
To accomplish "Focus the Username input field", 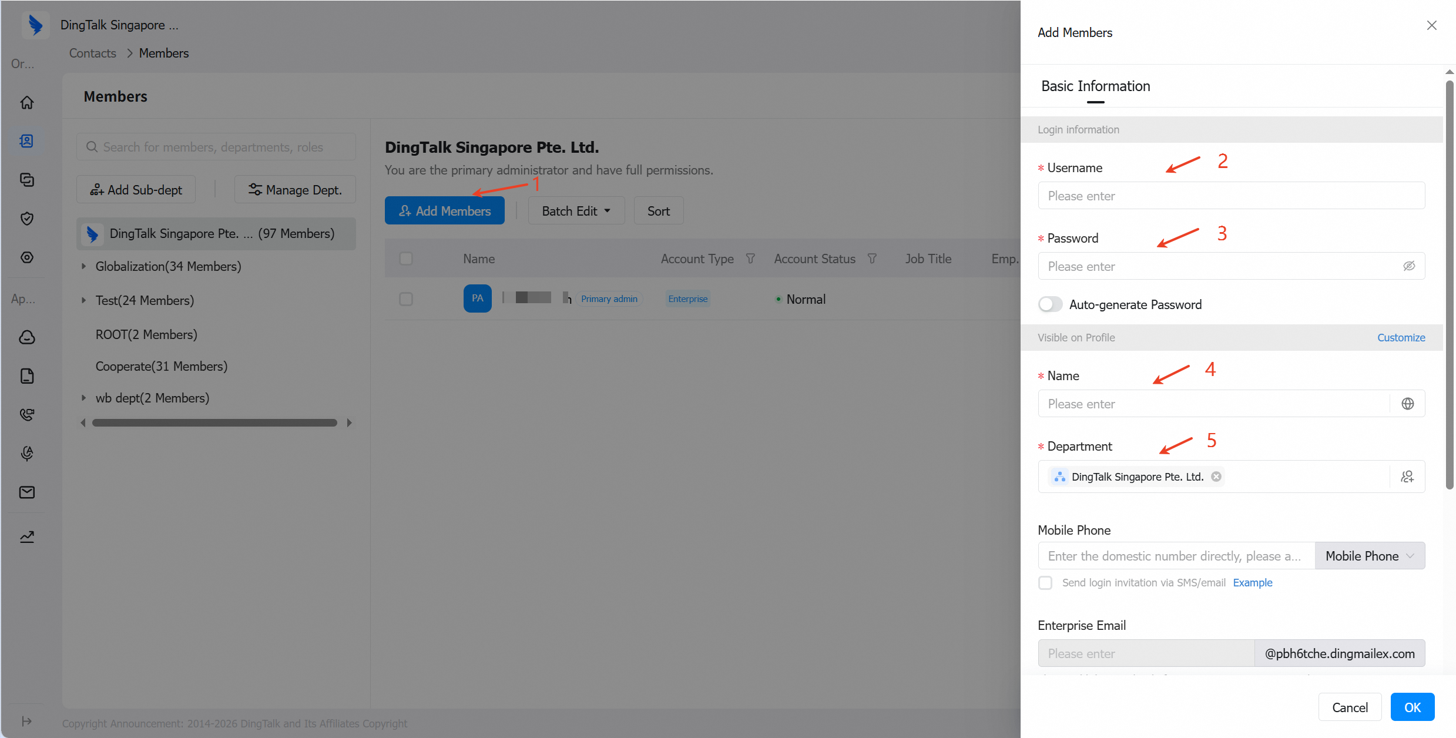I will [1232, 196].
